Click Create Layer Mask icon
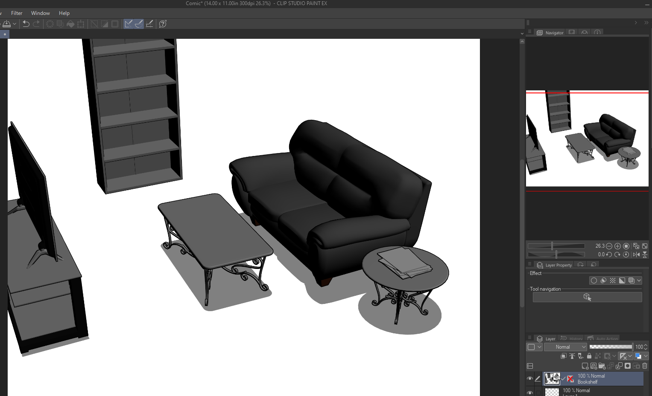This screenshot has width=652, height=396. click(x=628, y=366)
